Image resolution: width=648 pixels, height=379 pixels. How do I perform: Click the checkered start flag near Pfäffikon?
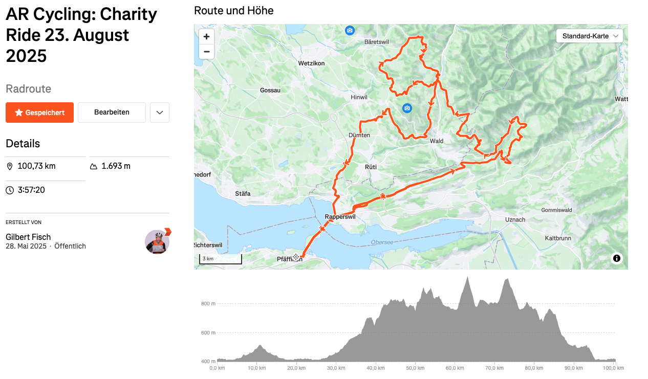[296, 257]
